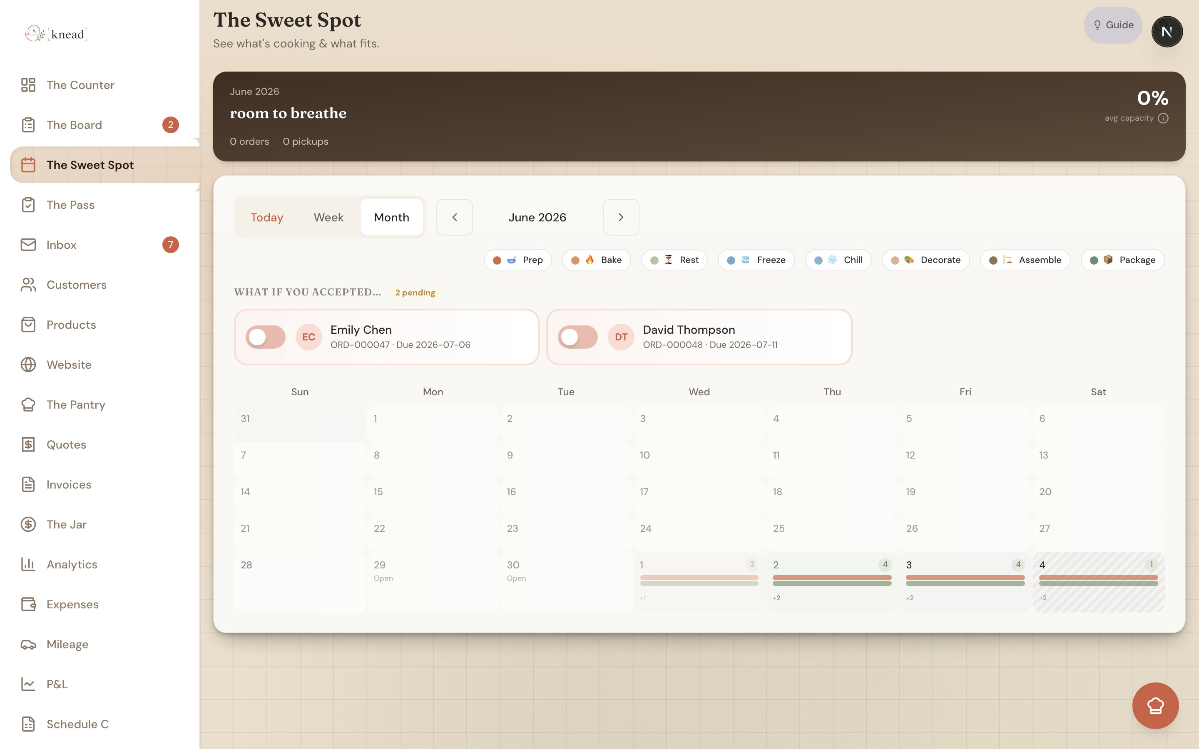Click the +1 more indicator on July 1
Viewport: 1199px width, 749px height.
[x=643, y=598]
